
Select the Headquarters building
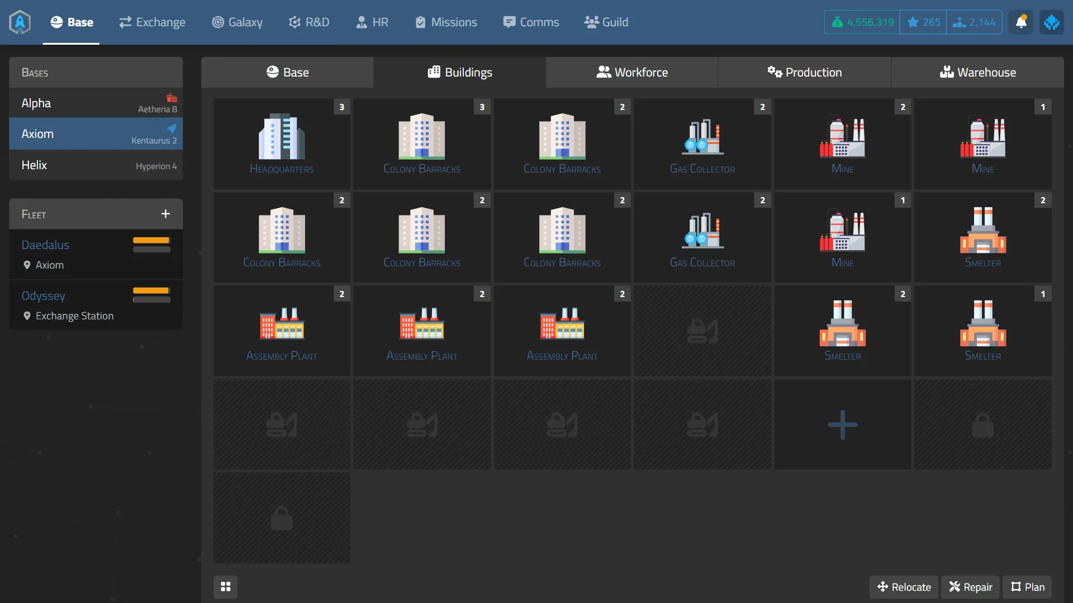[282, 144]
